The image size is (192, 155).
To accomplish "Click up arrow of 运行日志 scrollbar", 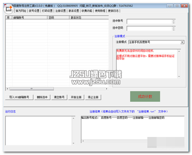I will click(73, 118).
